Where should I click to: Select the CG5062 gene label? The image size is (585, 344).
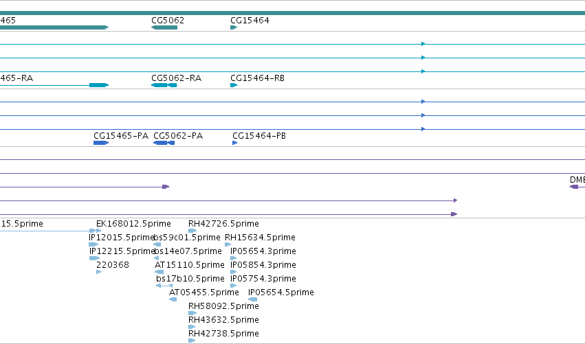coord(168,21)
